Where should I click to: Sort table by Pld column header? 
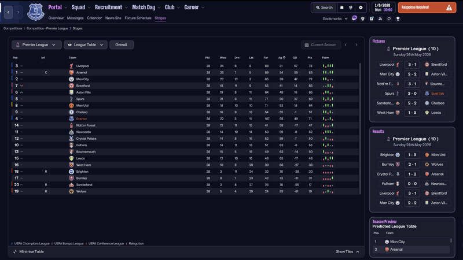tap(207, 58)
